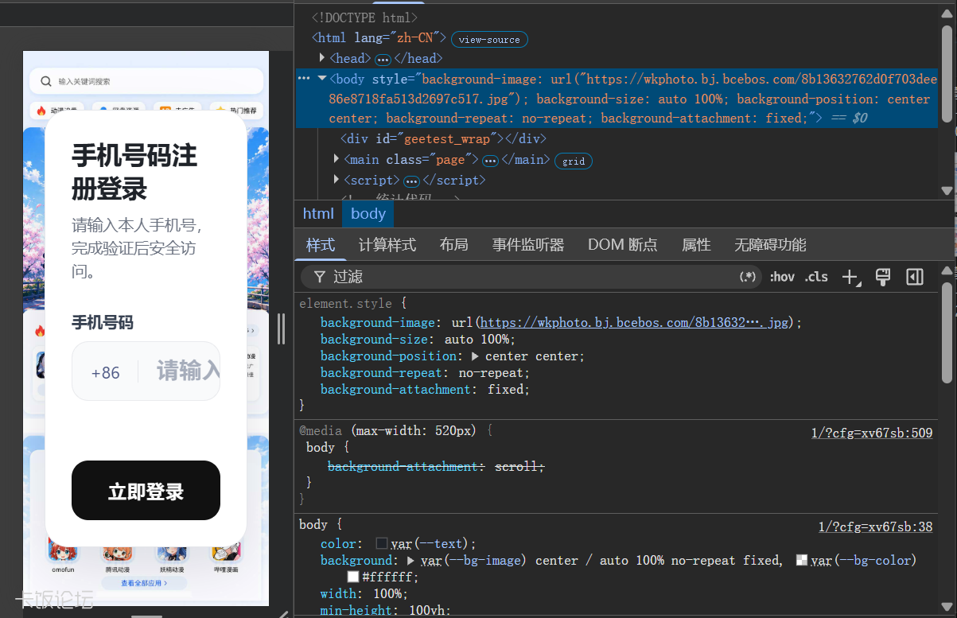Image resolution: width=957 pixels, height=618 pixels.
Task: Open source link 1/?cfg=xv67sb:509
Action: 872,433
